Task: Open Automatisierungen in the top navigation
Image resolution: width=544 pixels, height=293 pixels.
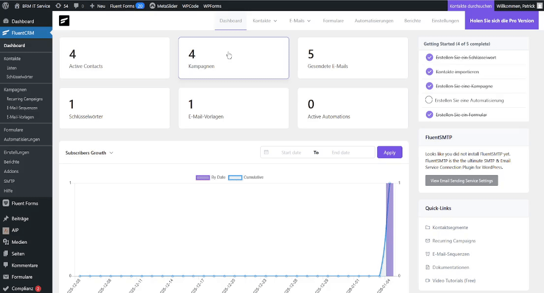Action: click(374, 21)
